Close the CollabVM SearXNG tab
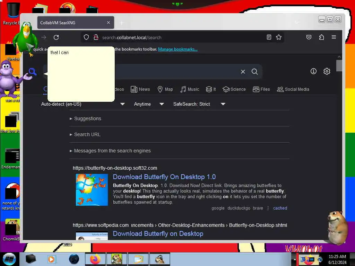This screenshot has width=355, height=266. pos(109,23)
